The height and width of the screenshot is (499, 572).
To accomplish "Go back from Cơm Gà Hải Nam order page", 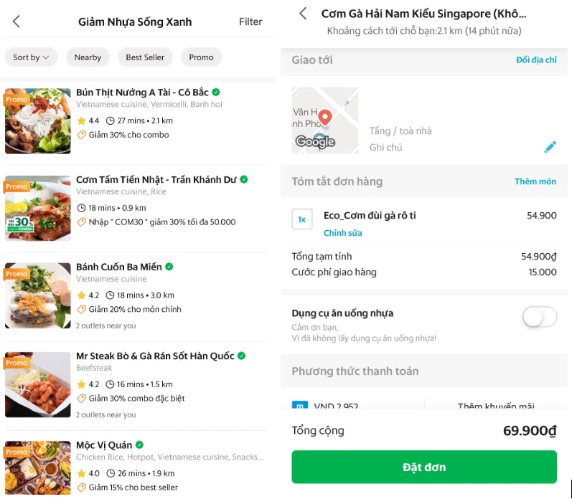I will [x=303, y=14].
